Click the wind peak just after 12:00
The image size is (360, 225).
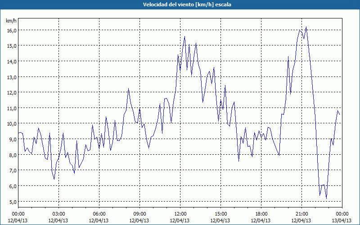184,36
